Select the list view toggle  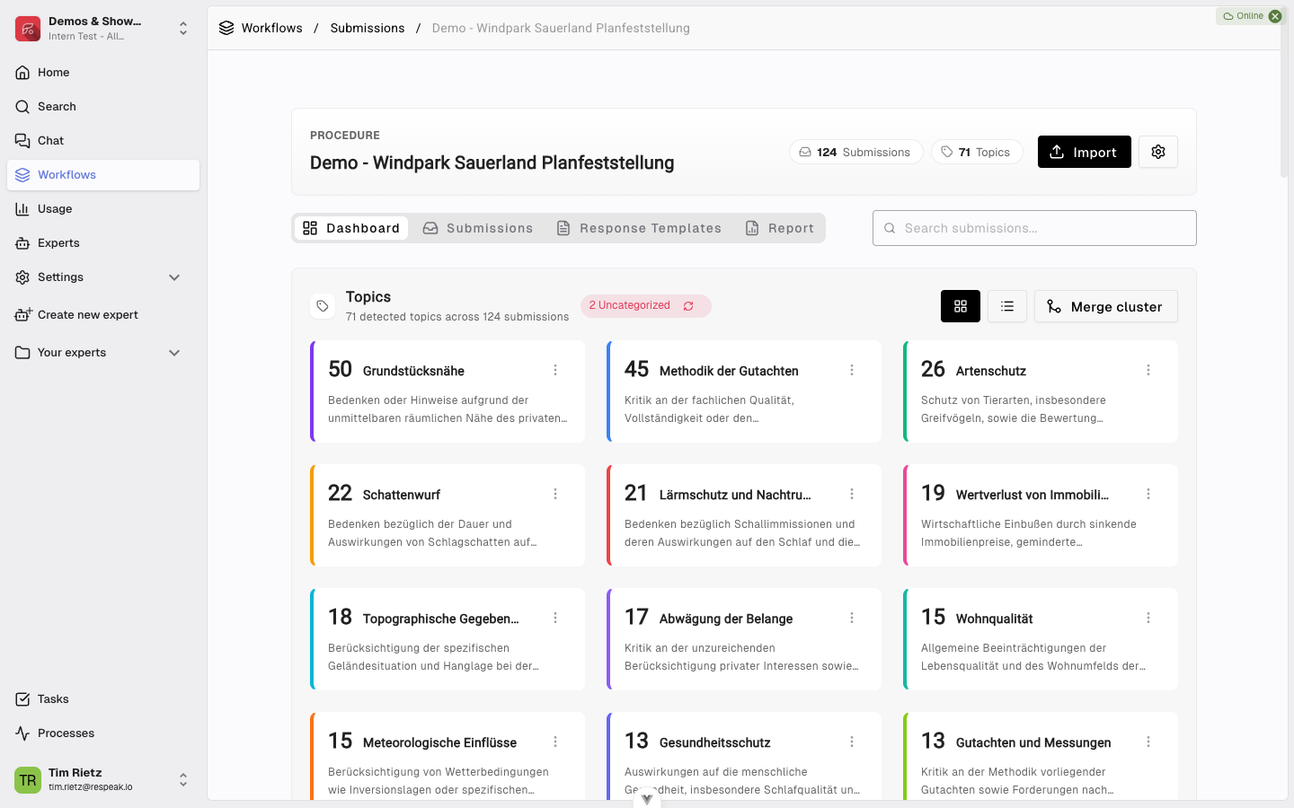(x=1007, y=306)
